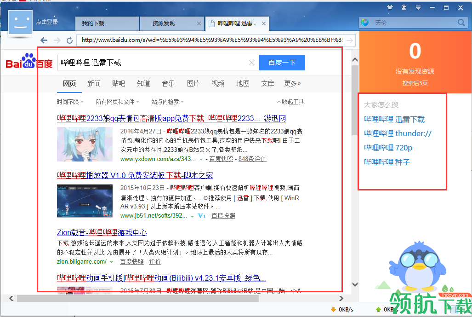Open result Zion载音-哔哩哔哩游戏中心
The height and width of the screenshot is (317, 472).
(102, 232)
